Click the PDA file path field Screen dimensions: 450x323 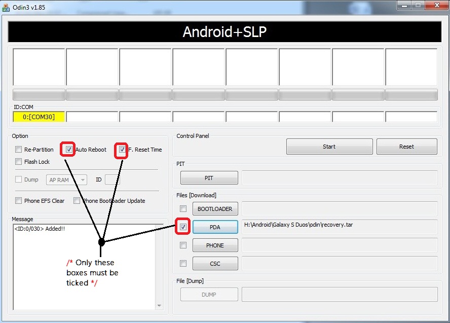(340, 227)
